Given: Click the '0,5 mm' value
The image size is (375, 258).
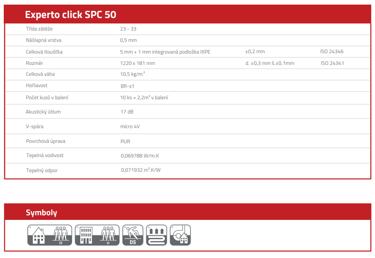Looking at the screenshot, I should click(128, 40).
